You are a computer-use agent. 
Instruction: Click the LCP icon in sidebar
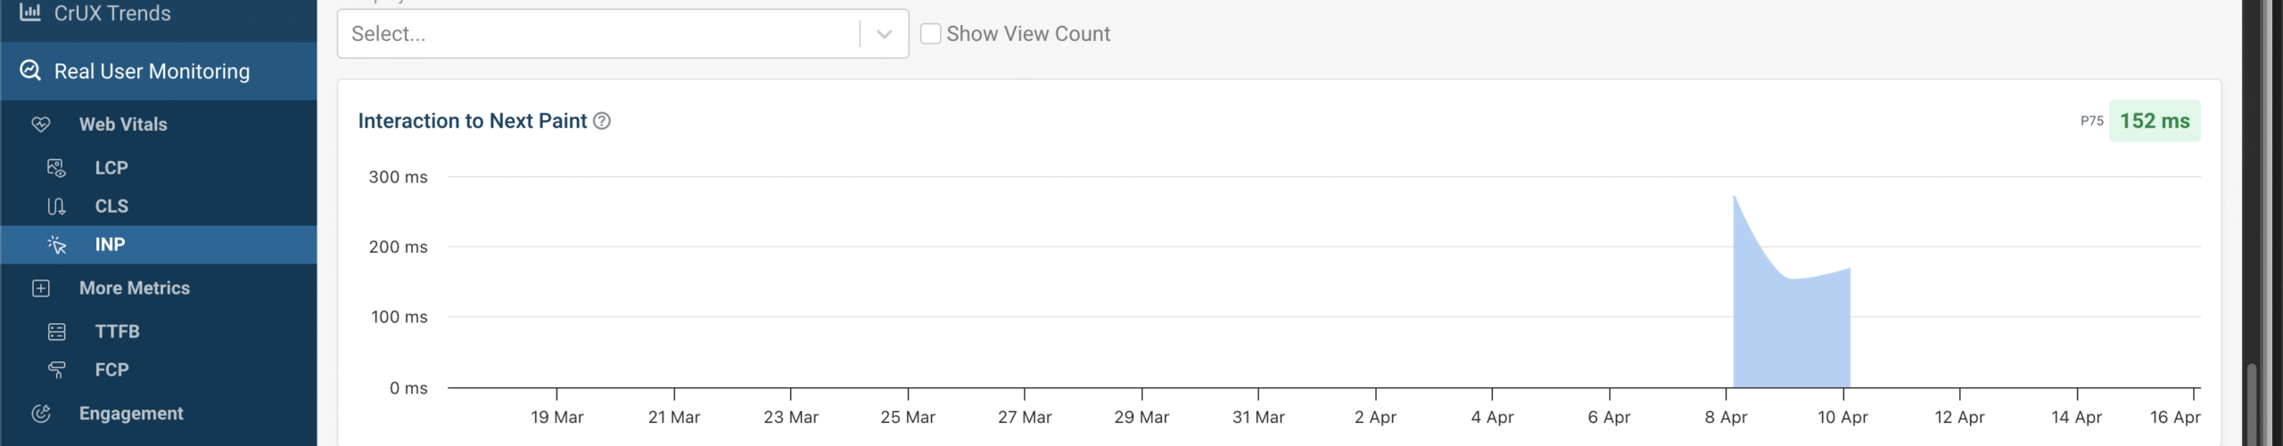56,167
